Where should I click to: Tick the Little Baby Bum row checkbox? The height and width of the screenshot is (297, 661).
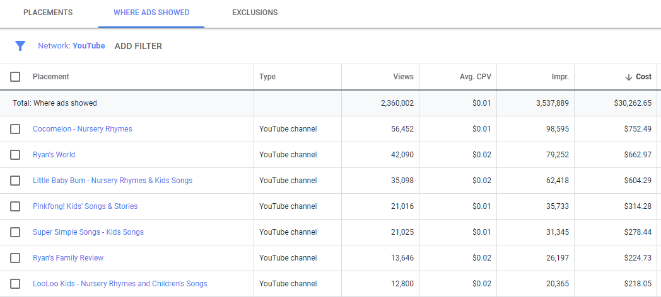tap(15, 181)
